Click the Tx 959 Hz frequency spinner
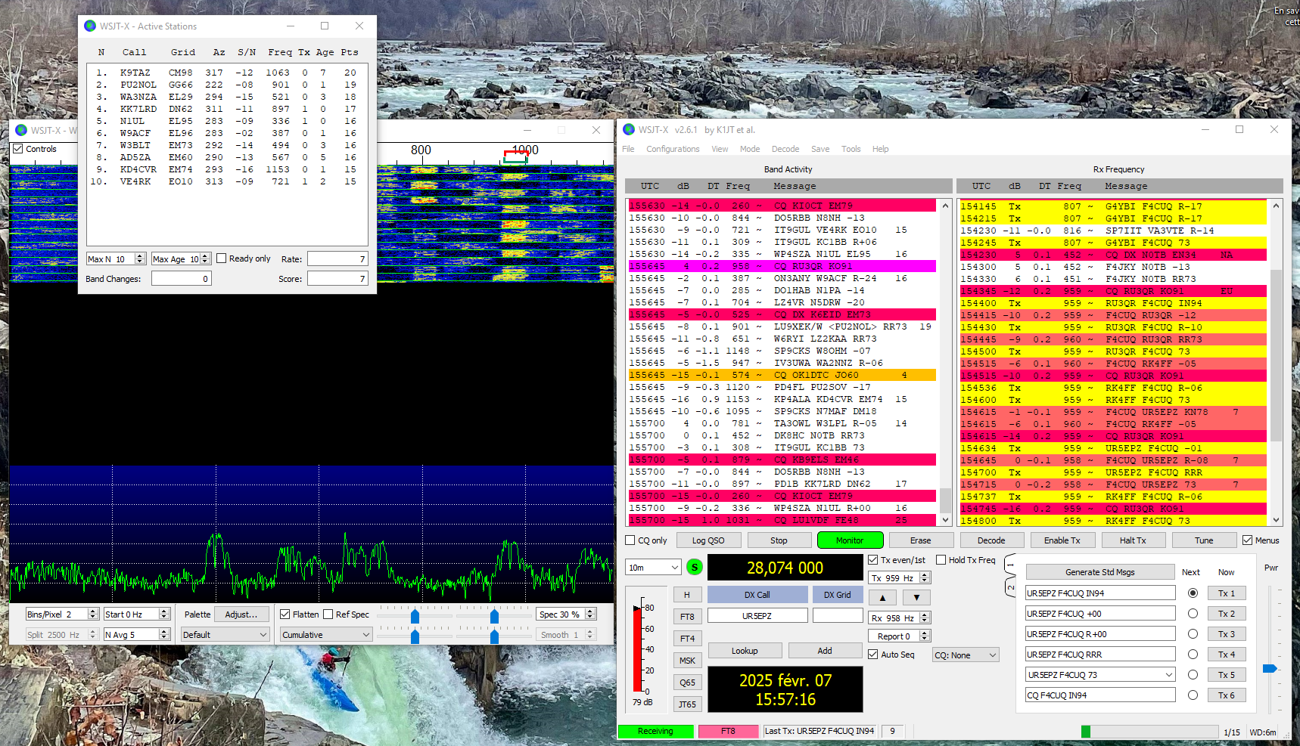This screenshot has width=1300, height=746. click(x=900, y=578)
